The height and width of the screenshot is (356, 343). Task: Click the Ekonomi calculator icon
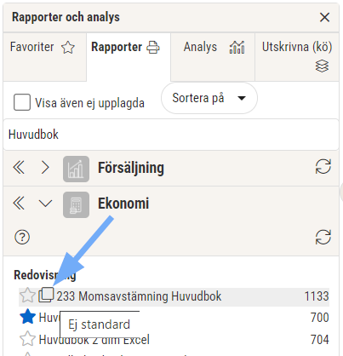[x=76, y=204]
